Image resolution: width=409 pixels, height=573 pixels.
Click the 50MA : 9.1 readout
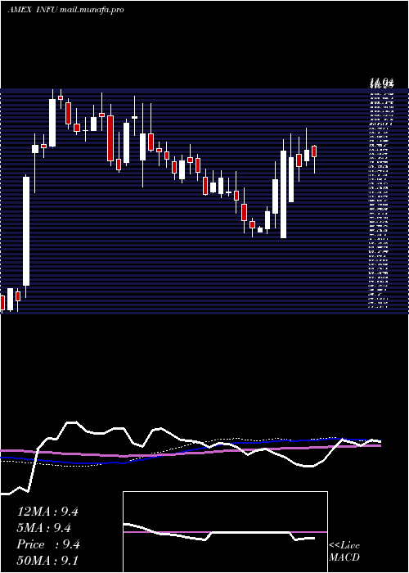pyautogui.click(x=47, y=561)
